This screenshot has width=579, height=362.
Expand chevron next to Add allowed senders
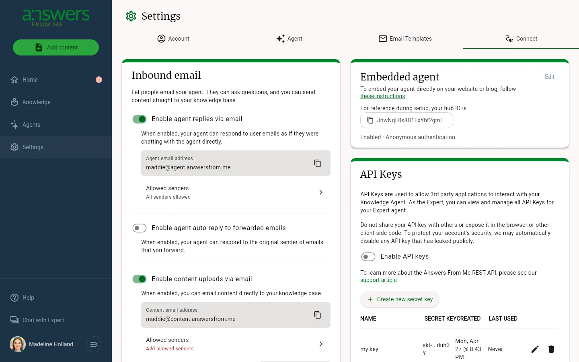point(321,344)
